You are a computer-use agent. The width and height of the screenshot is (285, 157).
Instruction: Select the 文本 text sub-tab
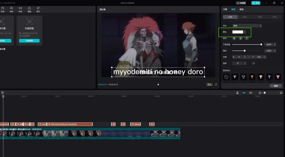point(230,17)
